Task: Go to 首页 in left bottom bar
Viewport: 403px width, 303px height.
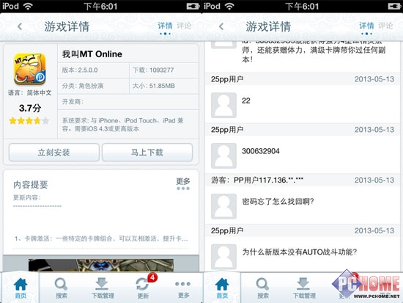Action: click(x=21, y=288)
